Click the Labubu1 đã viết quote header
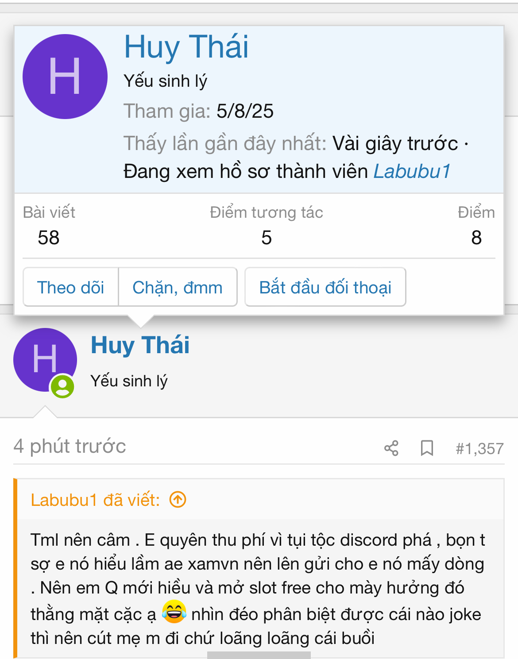Viewport: 518px width, 659px height. 95,500
